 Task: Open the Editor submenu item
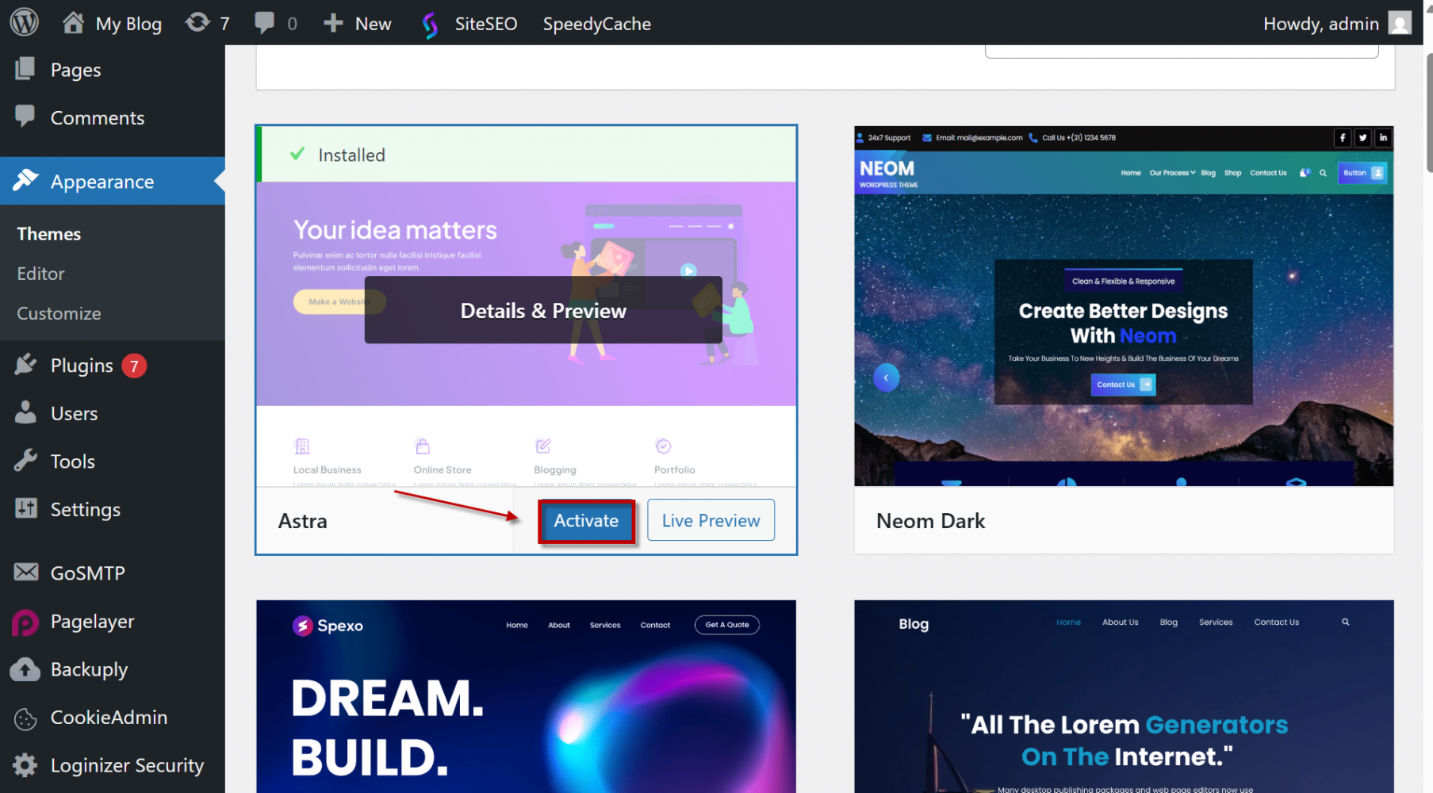click(40, 274)
